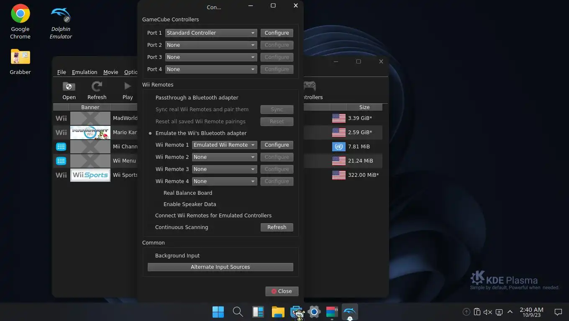Close the Controller Settings dialog
Image resolution: width=569 pixels, height=321 pixels.
click(x=282, y=291)
